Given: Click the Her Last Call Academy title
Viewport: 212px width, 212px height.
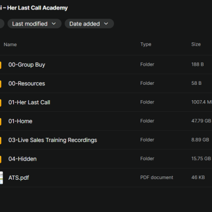Looking at the screenshot, I should click(x=37, y=8).
